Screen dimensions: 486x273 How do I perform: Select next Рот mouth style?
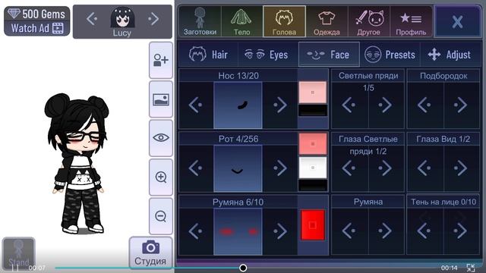tap(280, 168)
